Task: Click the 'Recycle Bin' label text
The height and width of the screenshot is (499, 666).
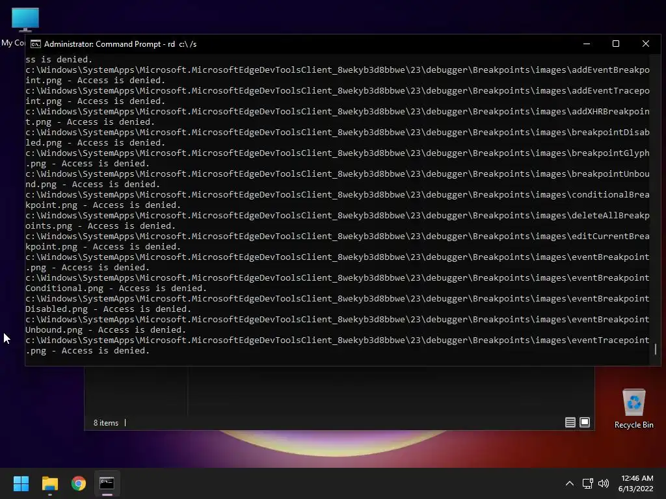Action: [x=633, y=425]
